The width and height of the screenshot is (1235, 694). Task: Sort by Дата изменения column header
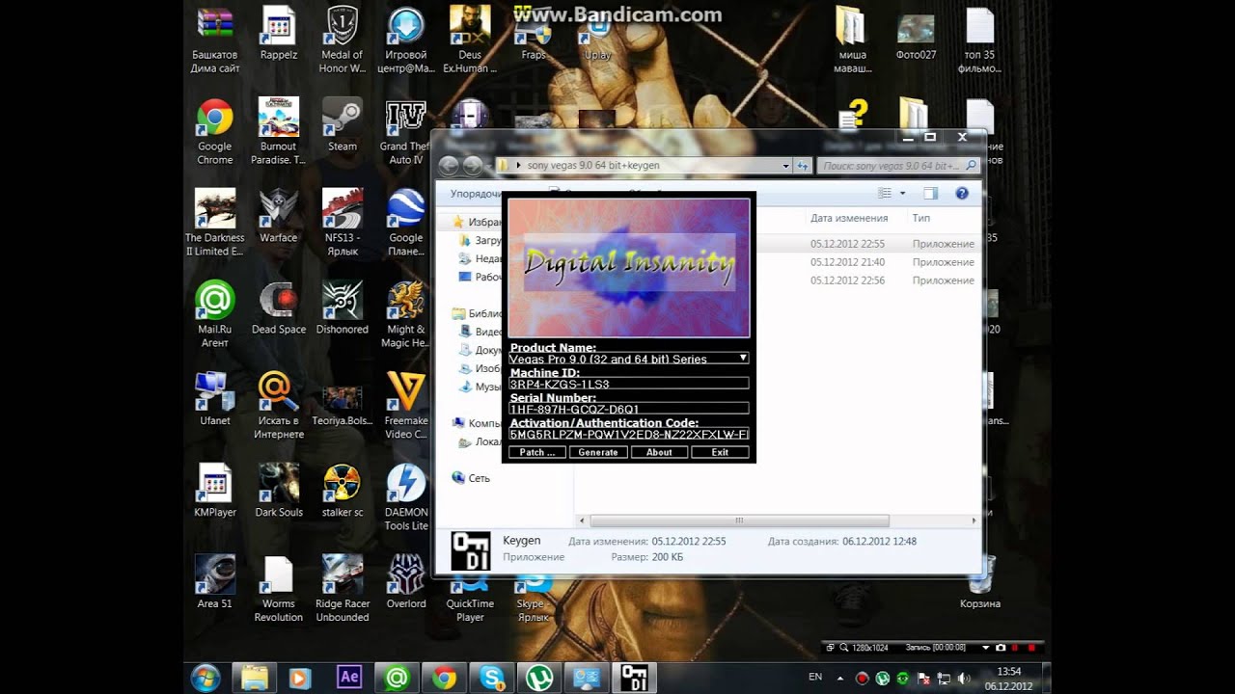pos(849,219)
